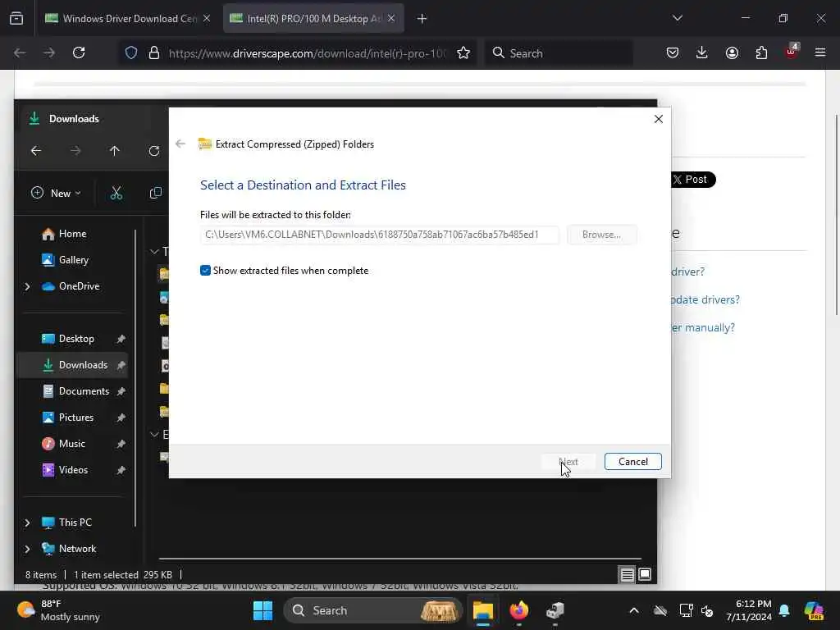Refresh the File Explorer Downloads view

(153, 151)
